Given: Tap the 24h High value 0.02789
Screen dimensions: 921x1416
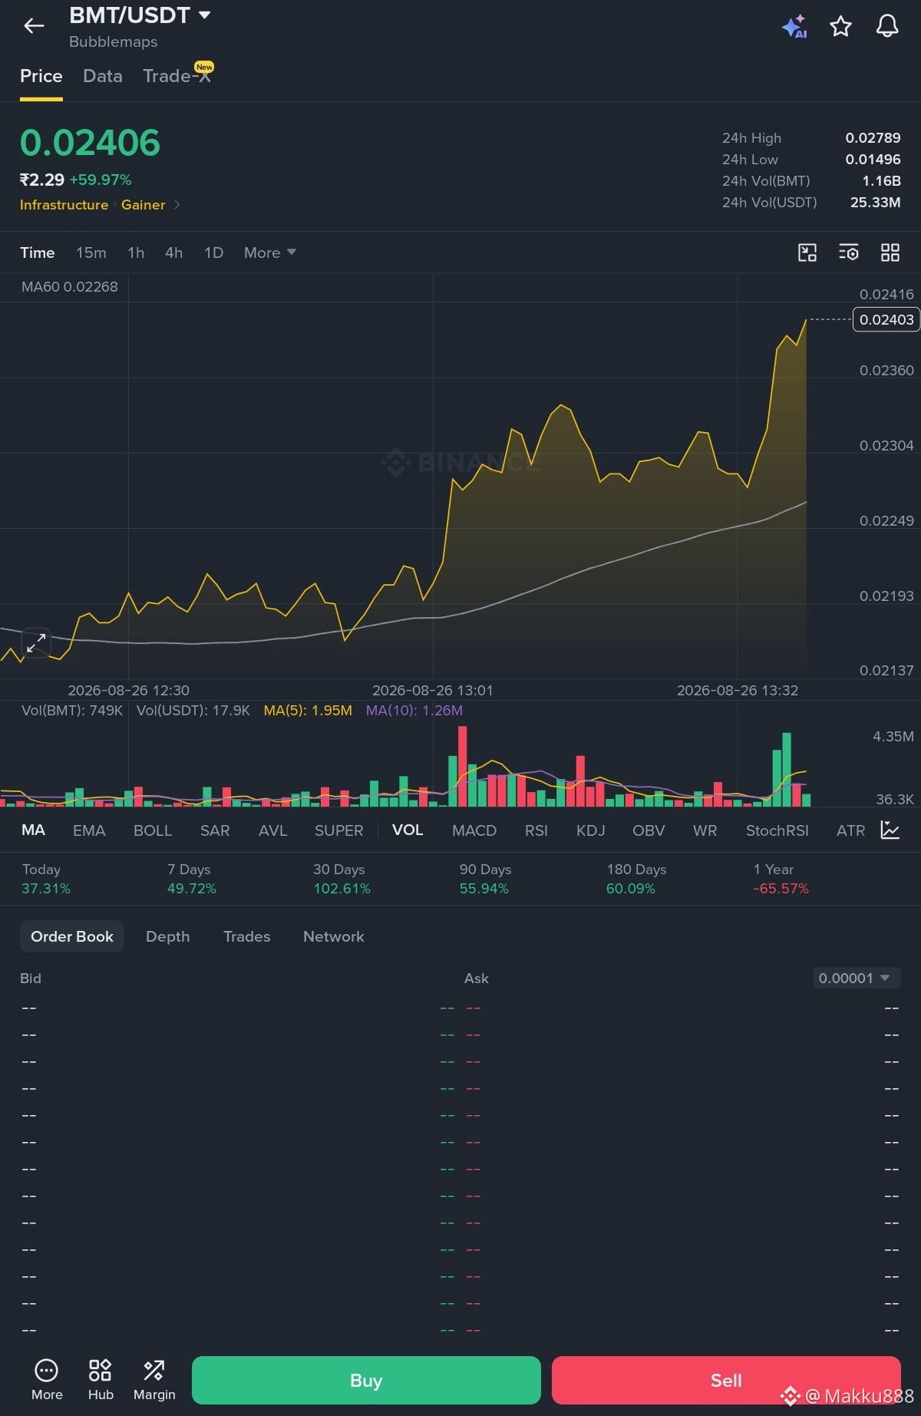Looking at the screenshot, I should coord(873,138).
